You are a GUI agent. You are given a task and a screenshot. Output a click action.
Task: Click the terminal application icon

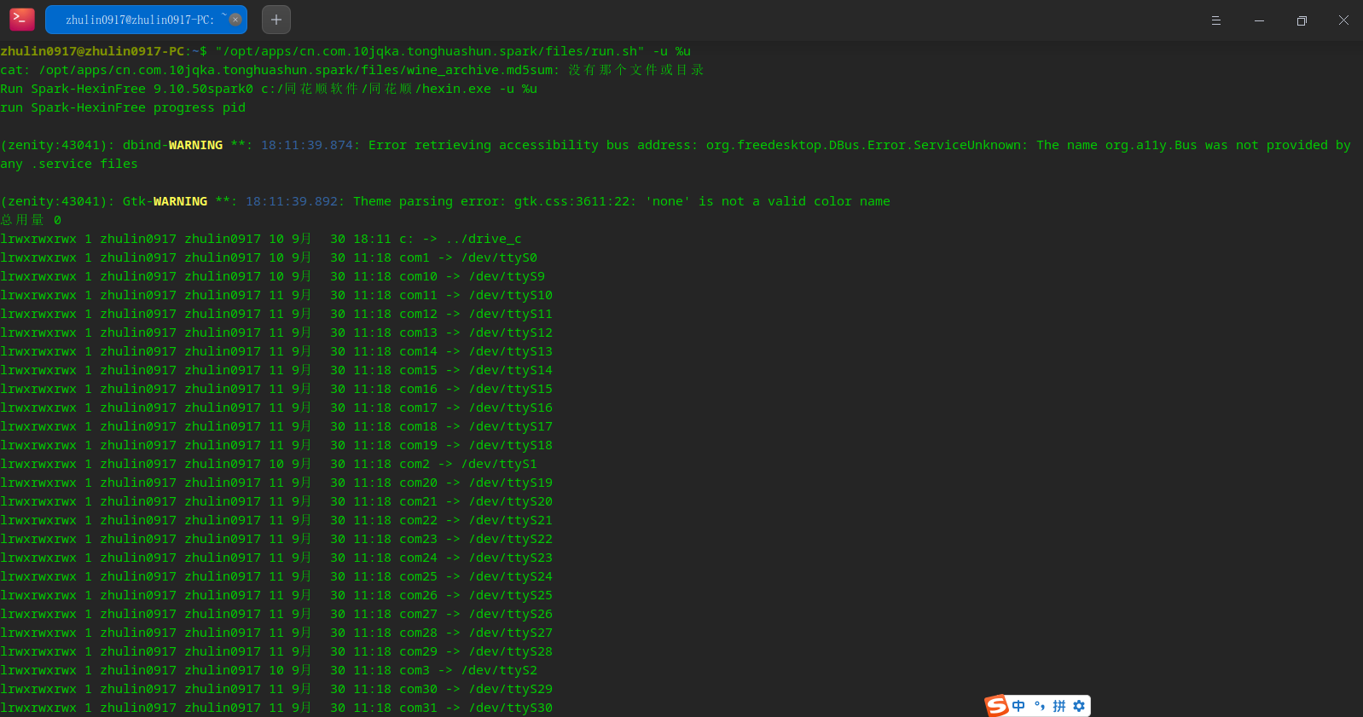[x=22, y=19]
